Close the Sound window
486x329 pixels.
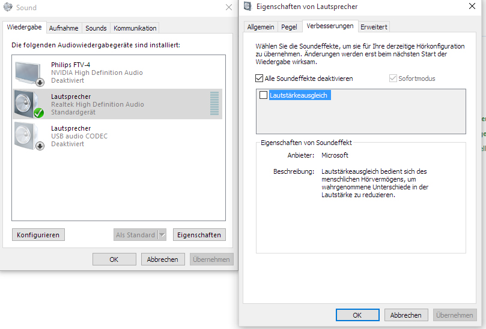228,8
